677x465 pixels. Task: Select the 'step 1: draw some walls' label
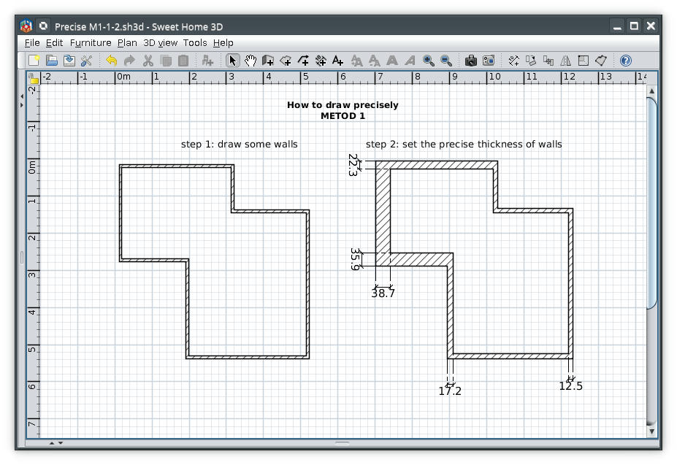(240, 145)
